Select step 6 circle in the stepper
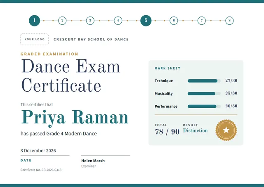The image size is (264, 187). (174, 21)
